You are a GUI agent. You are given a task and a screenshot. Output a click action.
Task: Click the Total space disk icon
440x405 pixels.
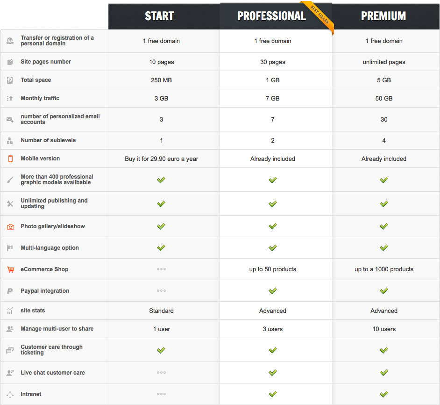(x=10, y=80)
